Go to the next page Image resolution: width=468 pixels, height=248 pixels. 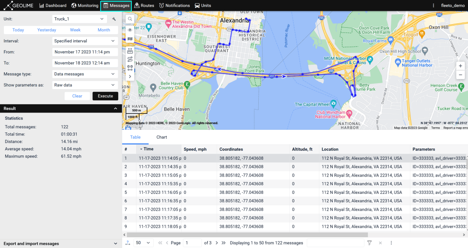click(217, 243)
